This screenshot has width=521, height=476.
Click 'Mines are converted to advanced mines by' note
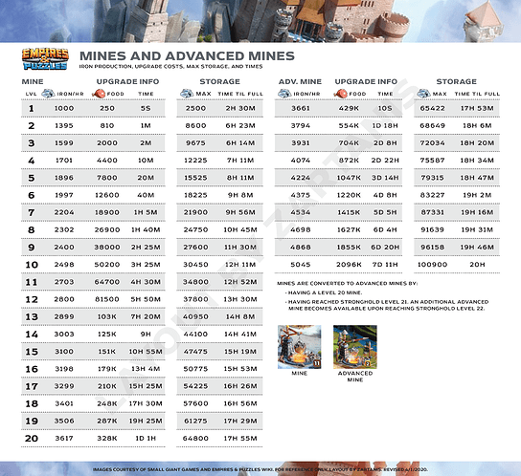348,283
